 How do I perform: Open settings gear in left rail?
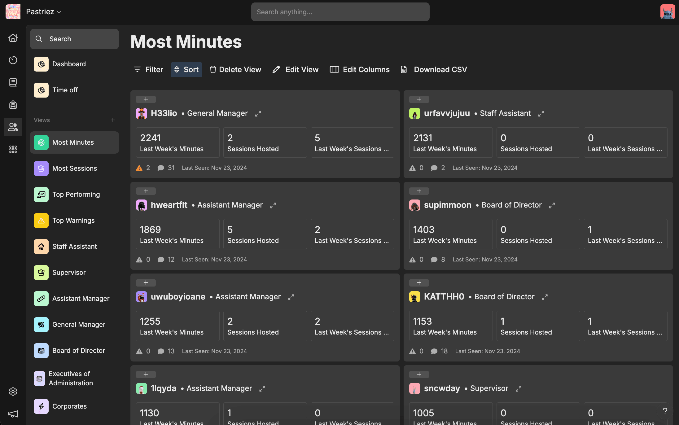click(x=13, y=392)
